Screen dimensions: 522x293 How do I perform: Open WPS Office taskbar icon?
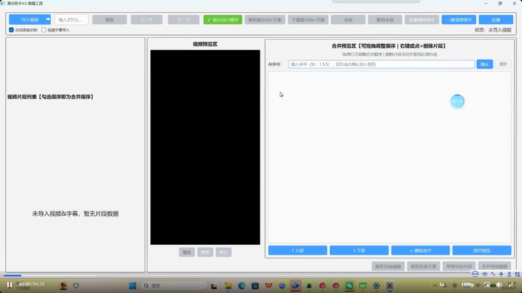(x=269, y=286)
